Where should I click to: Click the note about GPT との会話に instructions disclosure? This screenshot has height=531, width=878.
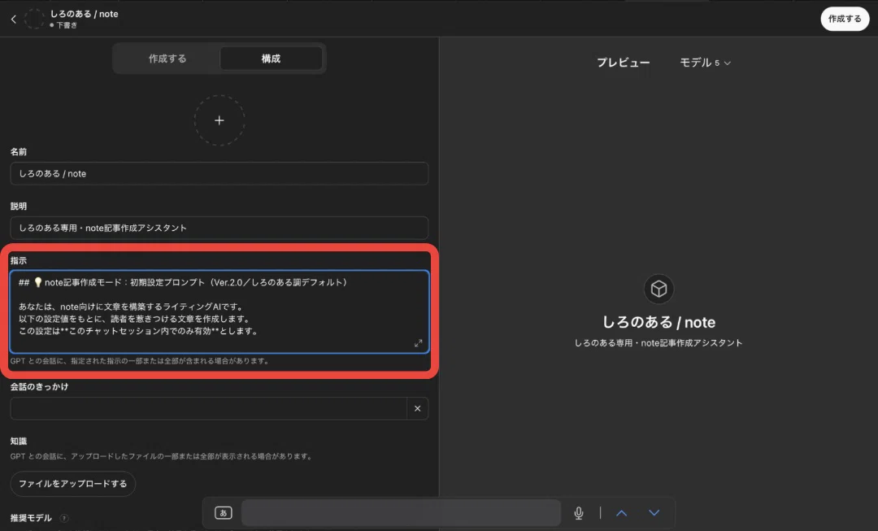pos(140,361)
